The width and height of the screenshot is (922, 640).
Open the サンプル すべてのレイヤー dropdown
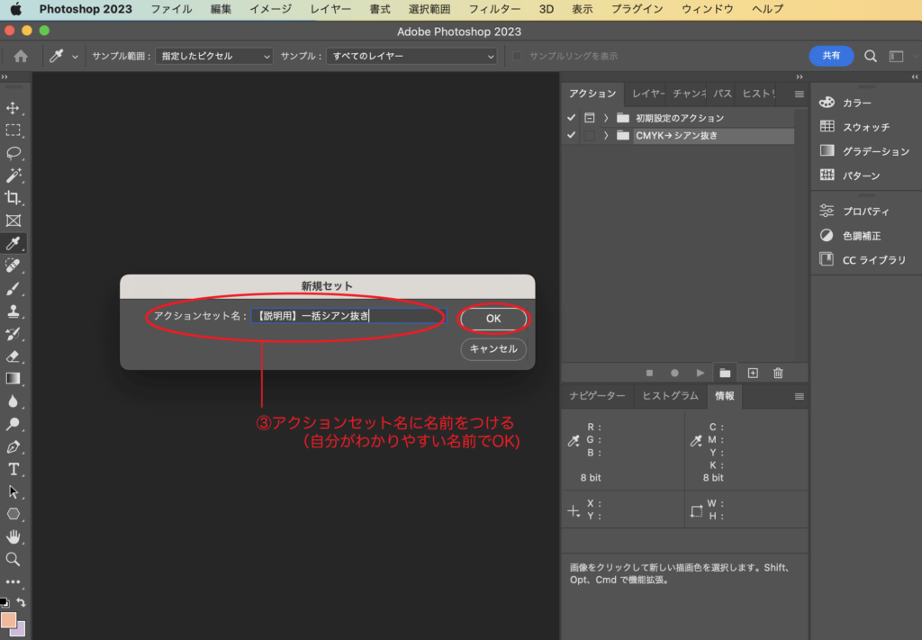tap(411, 56)
